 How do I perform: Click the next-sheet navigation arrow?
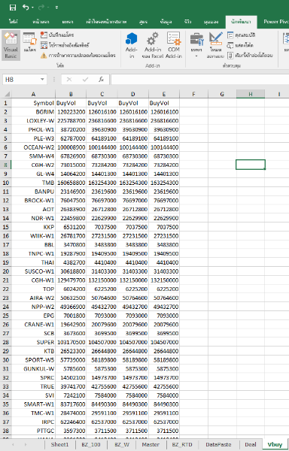[x=26, y=445]
